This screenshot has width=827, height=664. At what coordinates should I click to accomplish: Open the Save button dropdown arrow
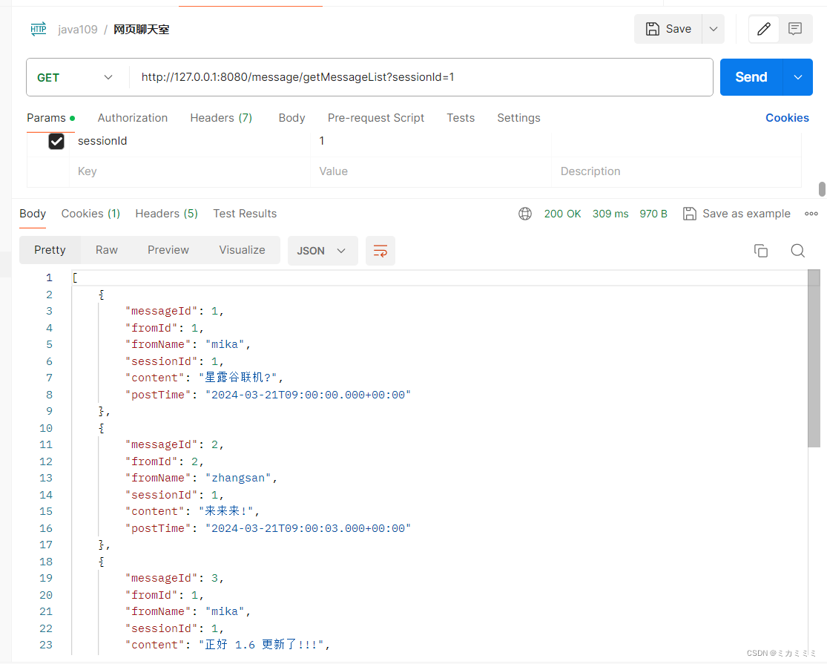pyautogui.click(x=713, y=29)
